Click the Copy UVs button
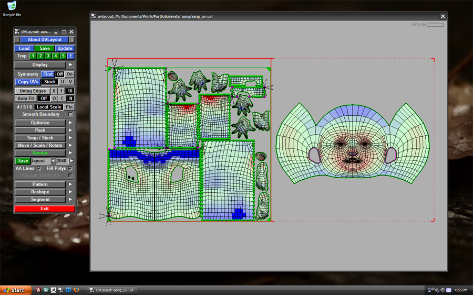473x295 pixels. [x=28, y=82]
